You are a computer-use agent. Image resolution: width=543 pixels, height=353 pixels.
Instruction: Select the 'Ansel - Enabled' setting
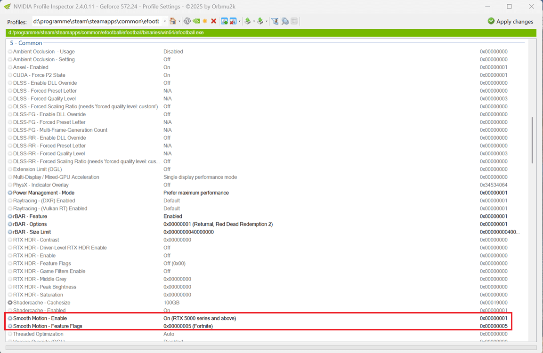tap(31, 67)
